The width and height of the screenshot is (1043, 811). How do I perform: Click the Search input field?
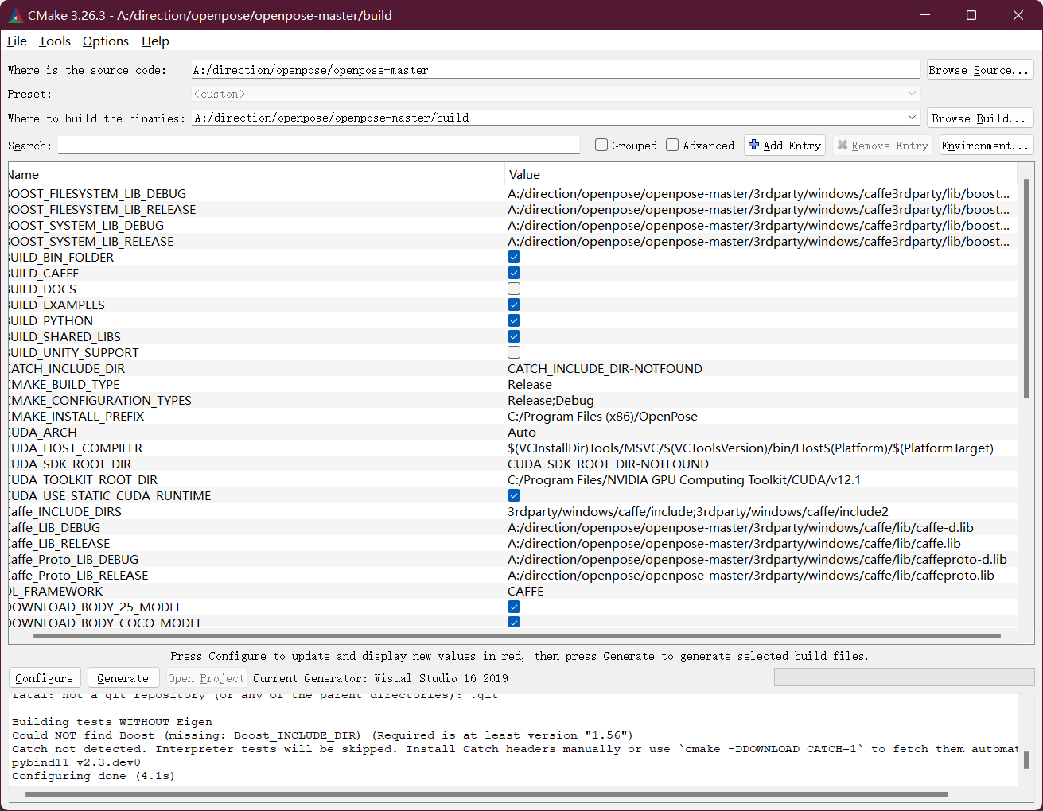[318, 146]
